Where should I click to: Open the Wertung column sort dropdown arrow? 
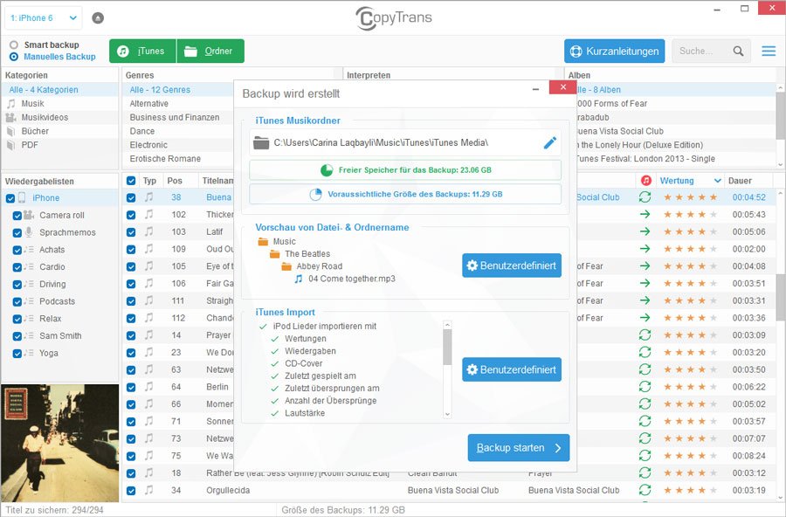pos(717,181)
